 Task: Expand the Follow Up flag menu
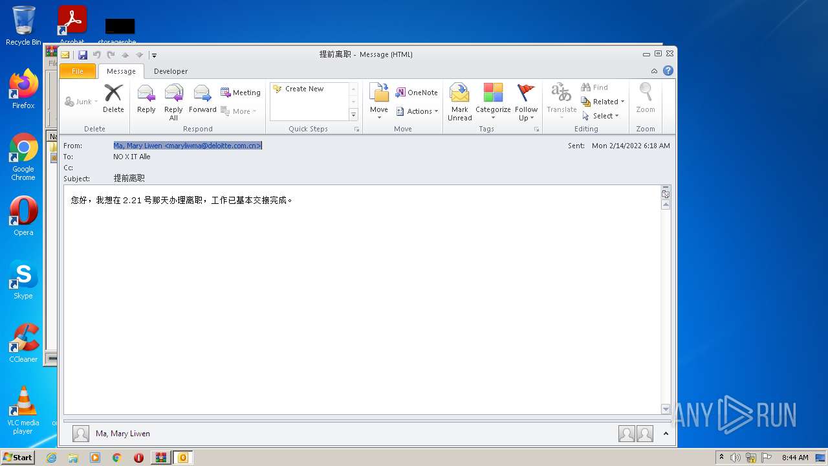[526, 102]
